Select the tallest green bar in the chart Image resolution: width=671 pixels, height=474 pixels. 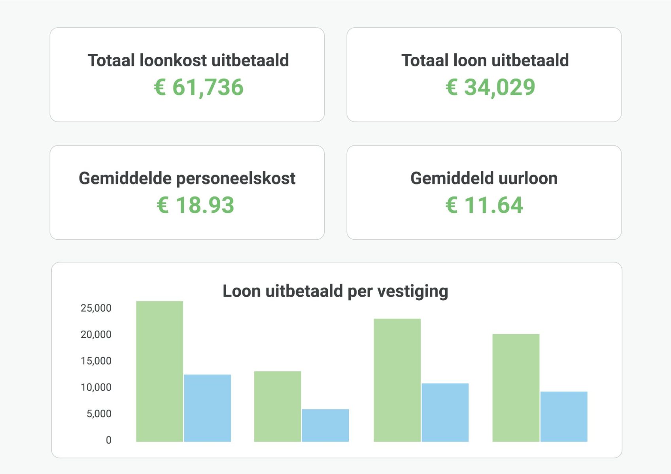click(159, 371)
